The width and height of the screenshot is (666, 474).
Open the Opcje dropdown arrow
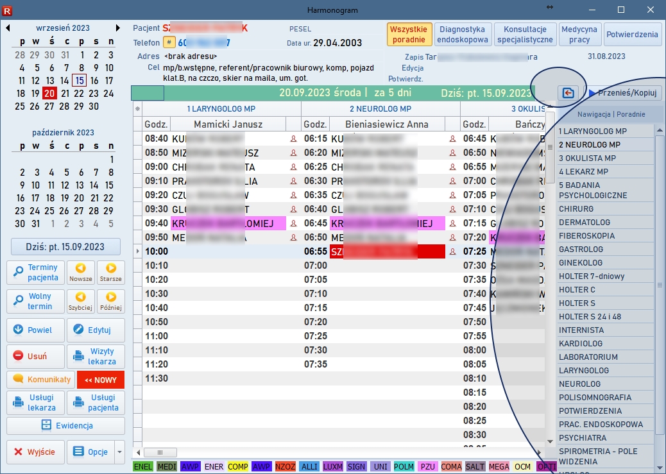tap(119, 452)
